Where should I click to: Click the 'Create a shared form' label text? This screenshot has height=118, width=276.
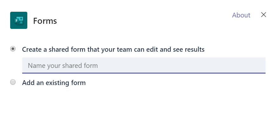[x=113, y=49]
